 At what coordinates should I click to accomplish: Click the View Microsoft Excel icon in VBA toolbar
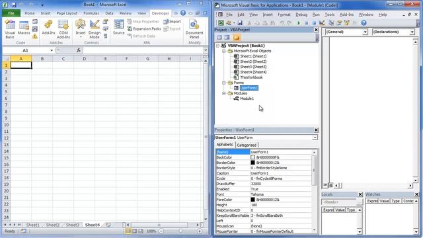pyautogui.click(x=221, y=23)
